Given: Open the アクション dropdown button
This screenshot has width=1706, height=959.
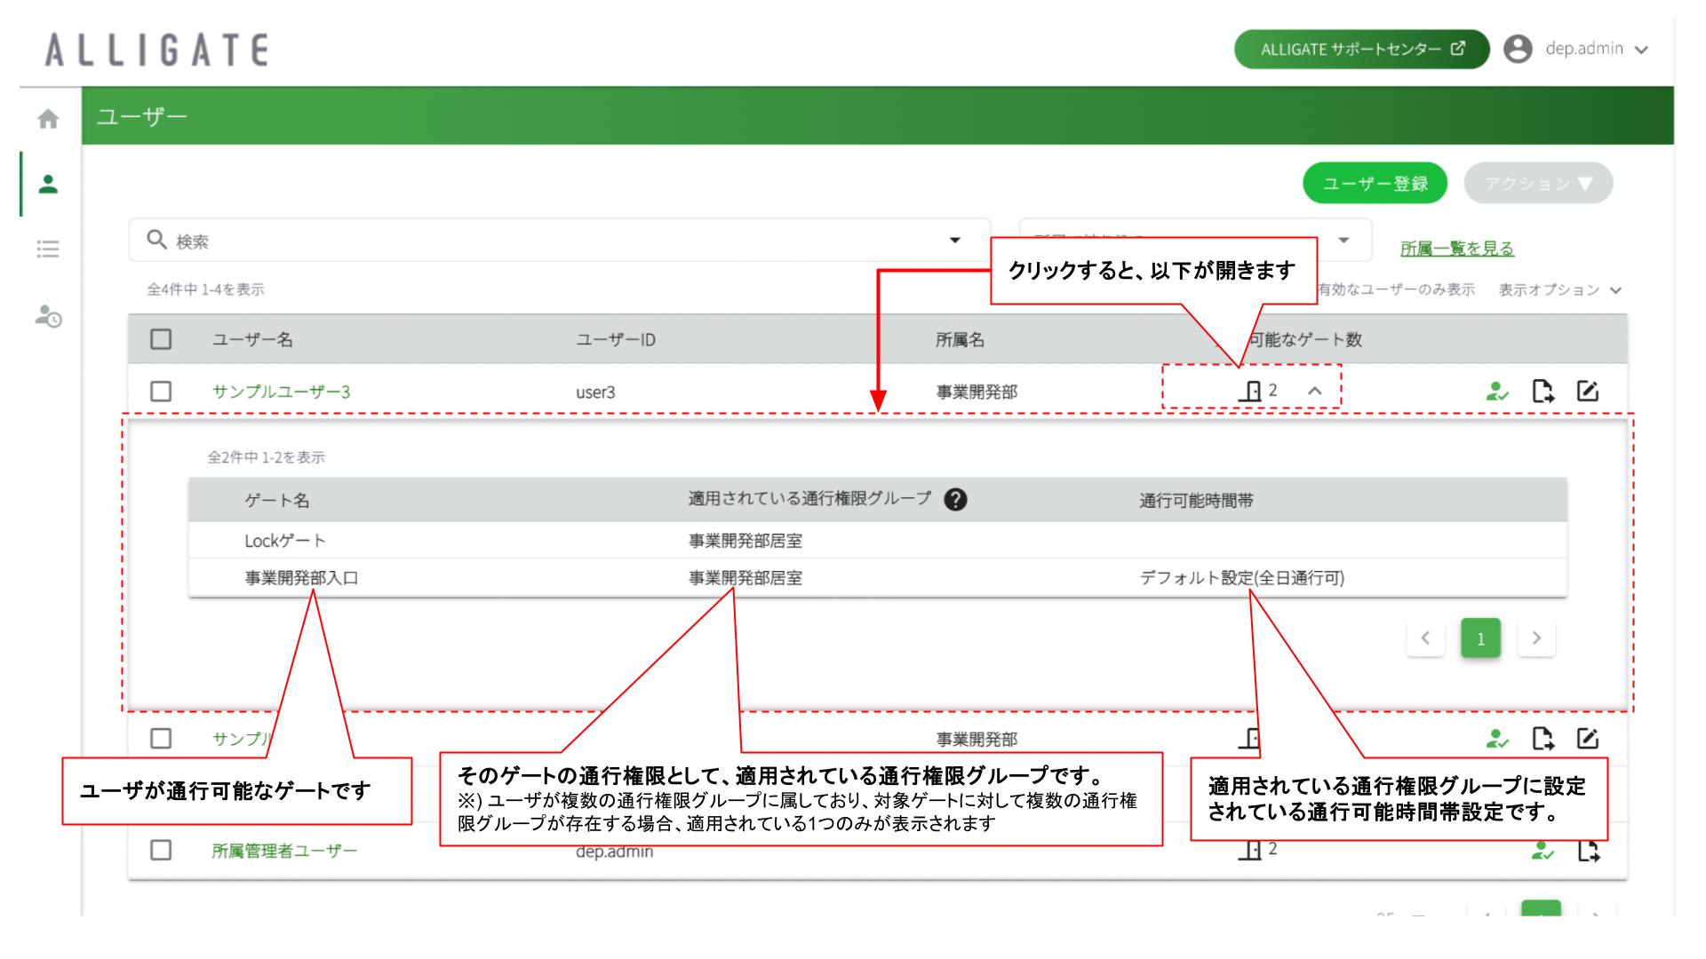Looking at the screenshot, I should pos(1538,183).
